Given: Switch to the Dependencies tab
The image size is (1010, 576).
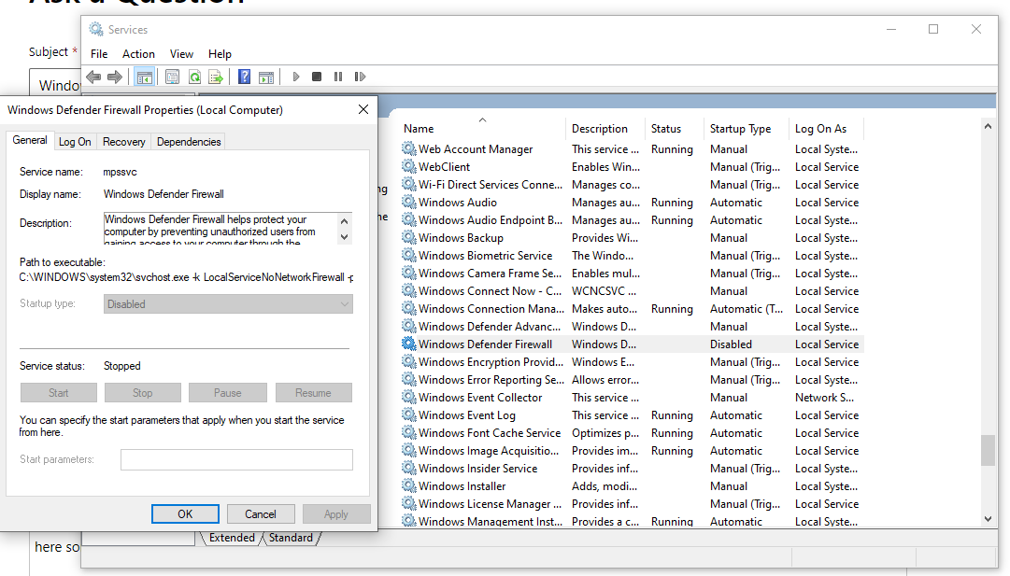Looking at the screenshot, I should coord(189,142).
